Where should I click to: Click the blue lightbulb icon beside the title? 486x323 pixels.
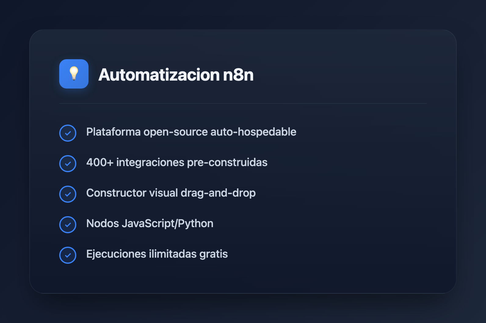click(74, 74)
